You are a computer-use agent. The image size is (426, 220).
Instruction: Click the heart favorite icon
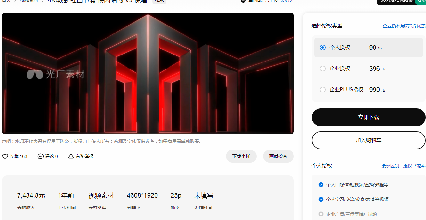[x=5, y=156]
